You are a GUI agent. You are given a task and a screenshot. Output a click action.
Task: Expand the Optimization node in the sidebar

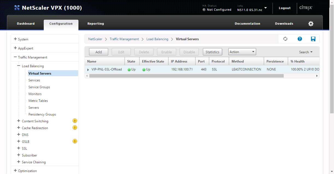[x=15, y=171]
